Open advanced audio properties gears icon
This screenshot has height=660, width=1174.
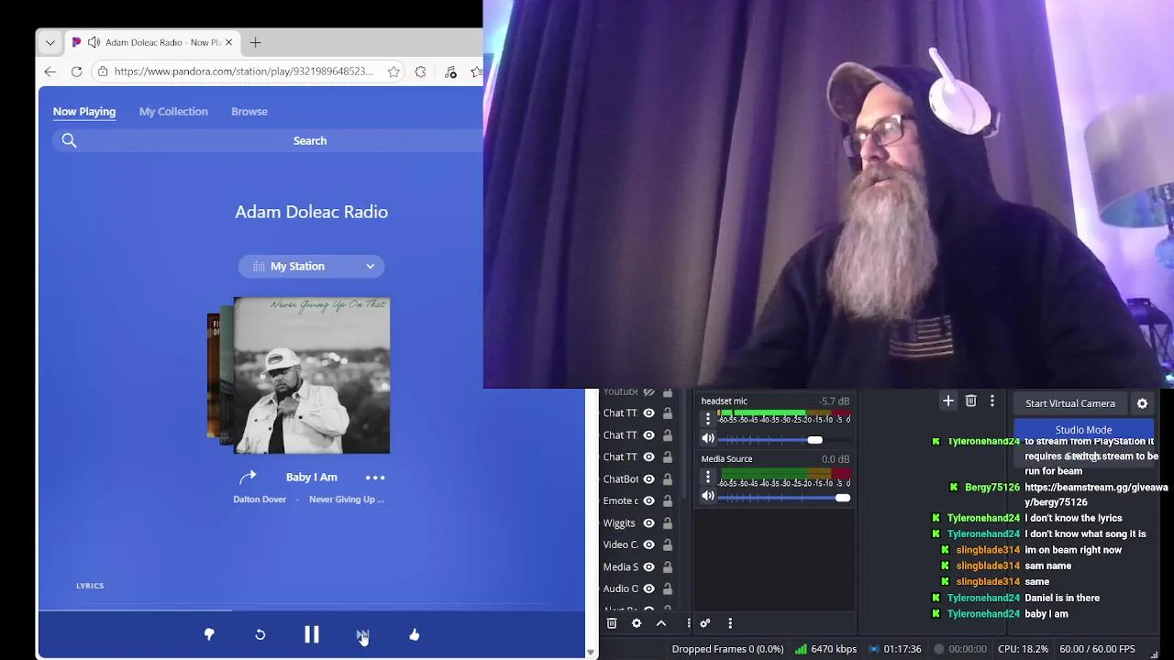(x=705, y=623)
